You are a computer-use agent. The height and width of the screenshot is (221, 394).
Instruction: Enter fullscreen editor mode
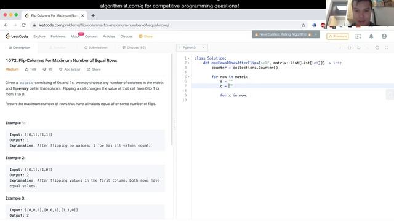pos(387,48)
